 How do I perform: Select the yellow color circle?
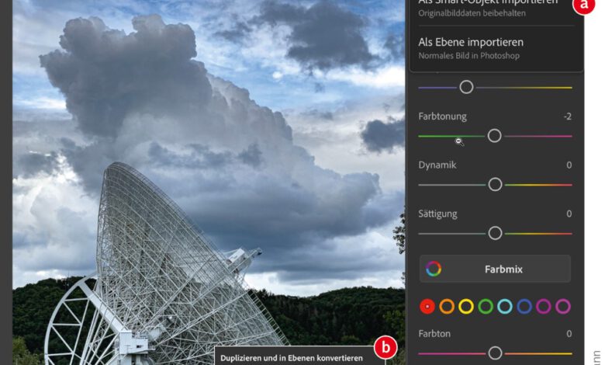tap(465, 306)
